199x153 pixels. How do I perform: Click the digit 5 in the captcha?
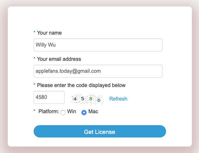[83, 98]
